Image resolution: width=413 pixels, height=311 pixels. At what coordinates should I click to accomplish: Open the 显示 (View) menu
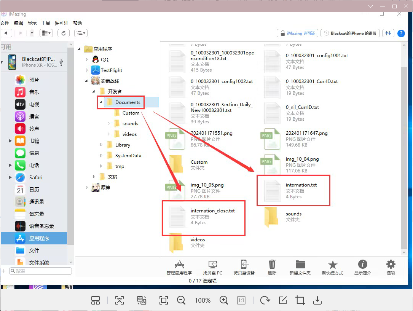32,23
